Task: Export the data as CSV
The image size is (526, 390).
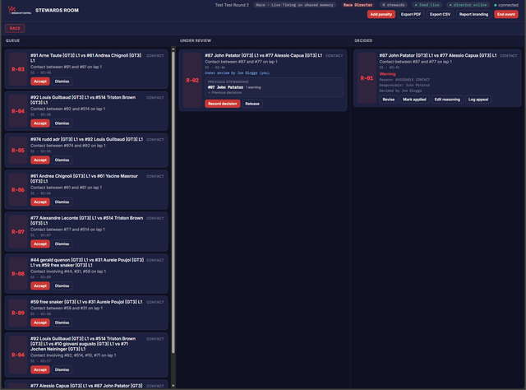Action: [x=441, y=14]
